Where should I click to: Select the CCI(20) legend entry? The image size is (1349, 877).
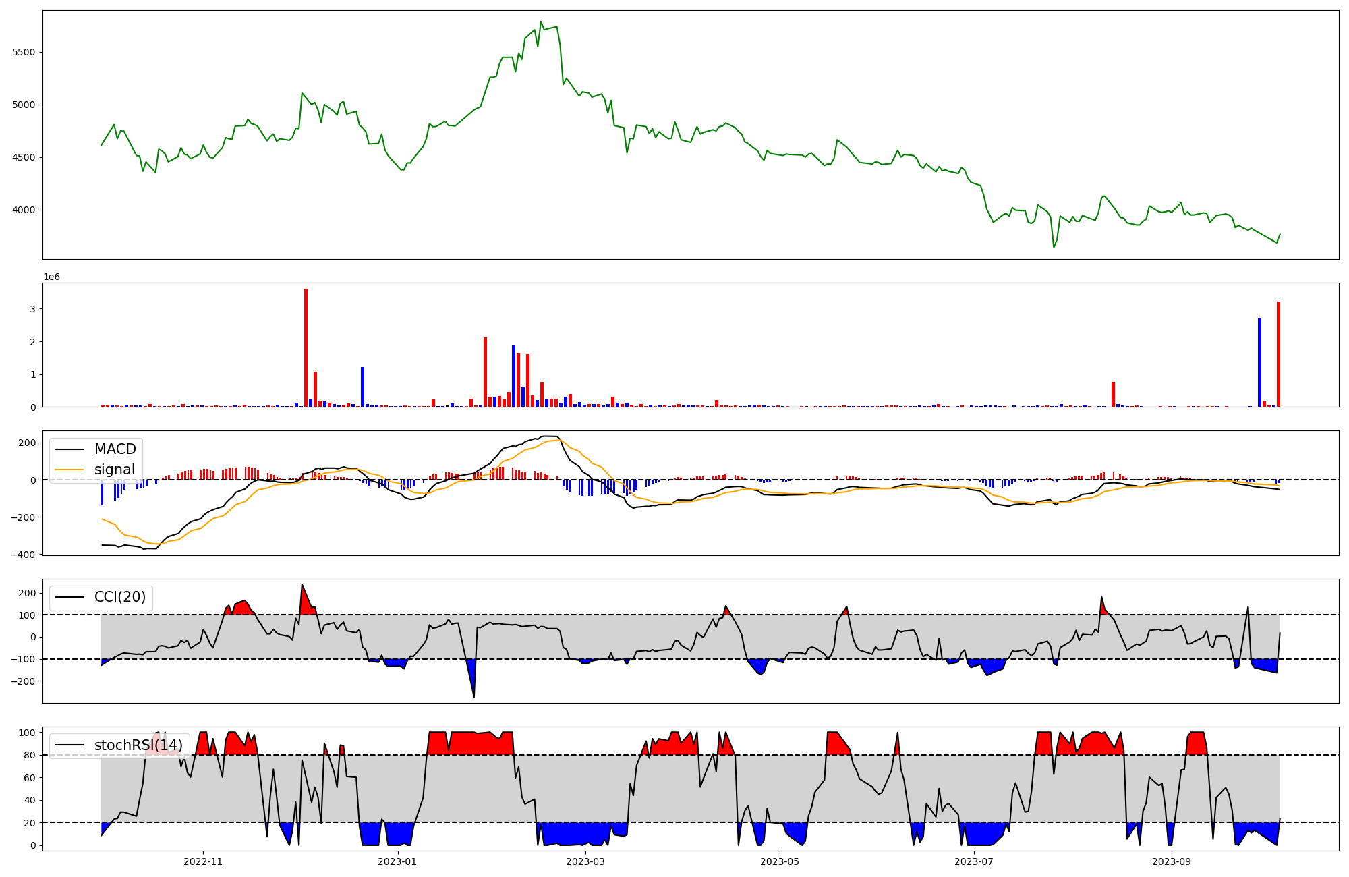point(119,597)
